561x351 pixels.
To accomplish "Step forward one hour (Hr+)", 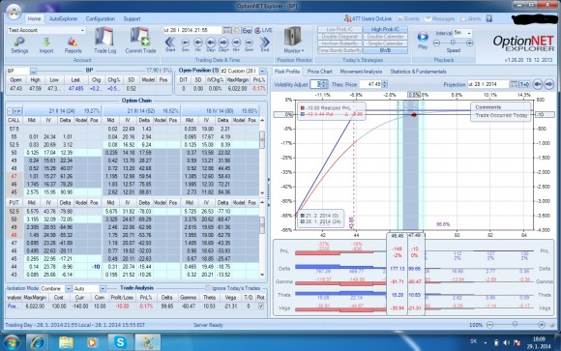I will point(236,44).
